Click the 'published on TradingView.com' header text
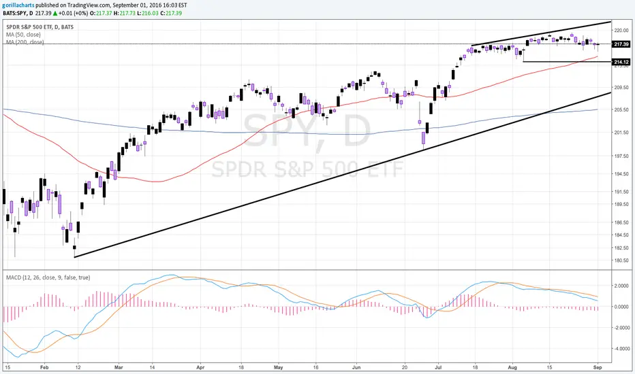The height and width of the screenshot is (374, 635). (72, 5)
